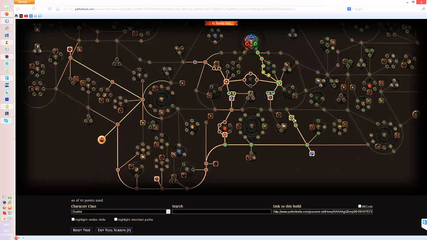Open the Google bookmark icon

tap(31, 16)
